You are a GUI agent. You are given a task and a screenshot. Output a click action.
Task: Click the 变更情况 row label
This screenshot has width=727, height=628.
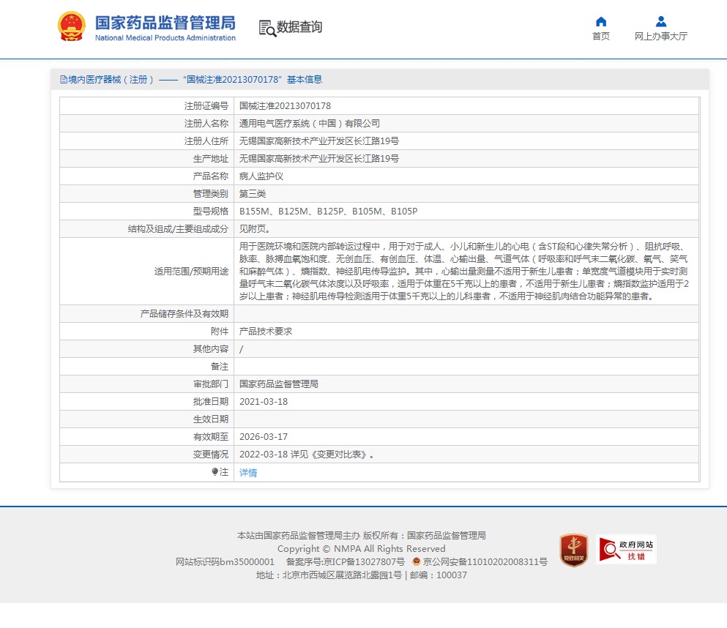[211, 455]
